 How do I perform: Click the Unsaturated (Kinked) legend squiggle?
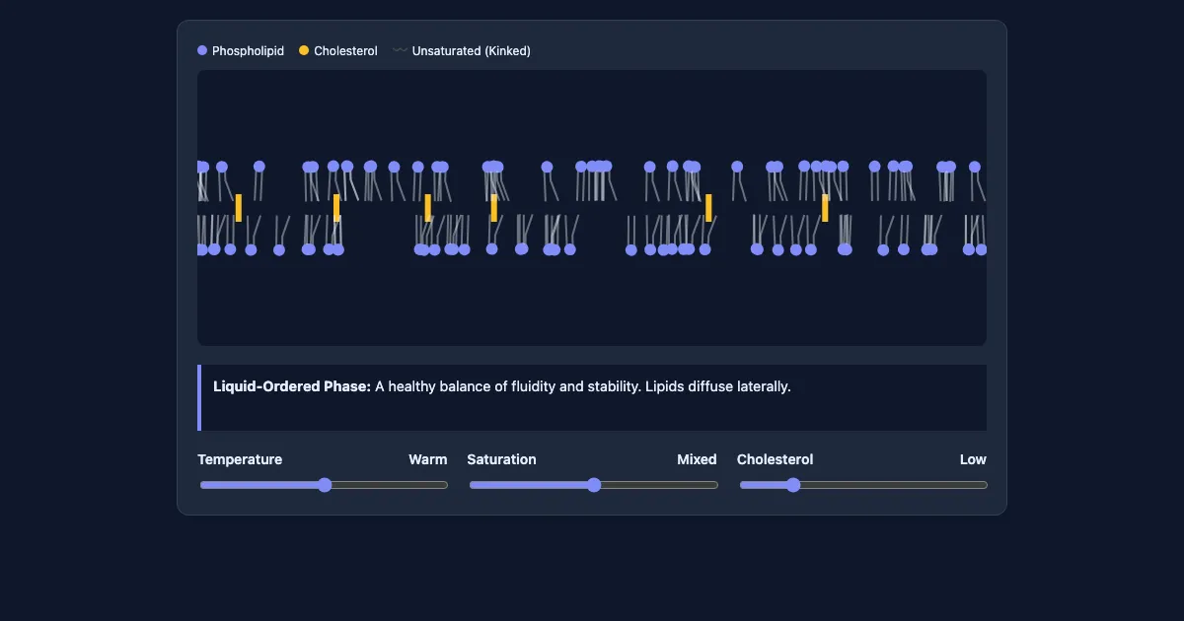coord(400,50)
